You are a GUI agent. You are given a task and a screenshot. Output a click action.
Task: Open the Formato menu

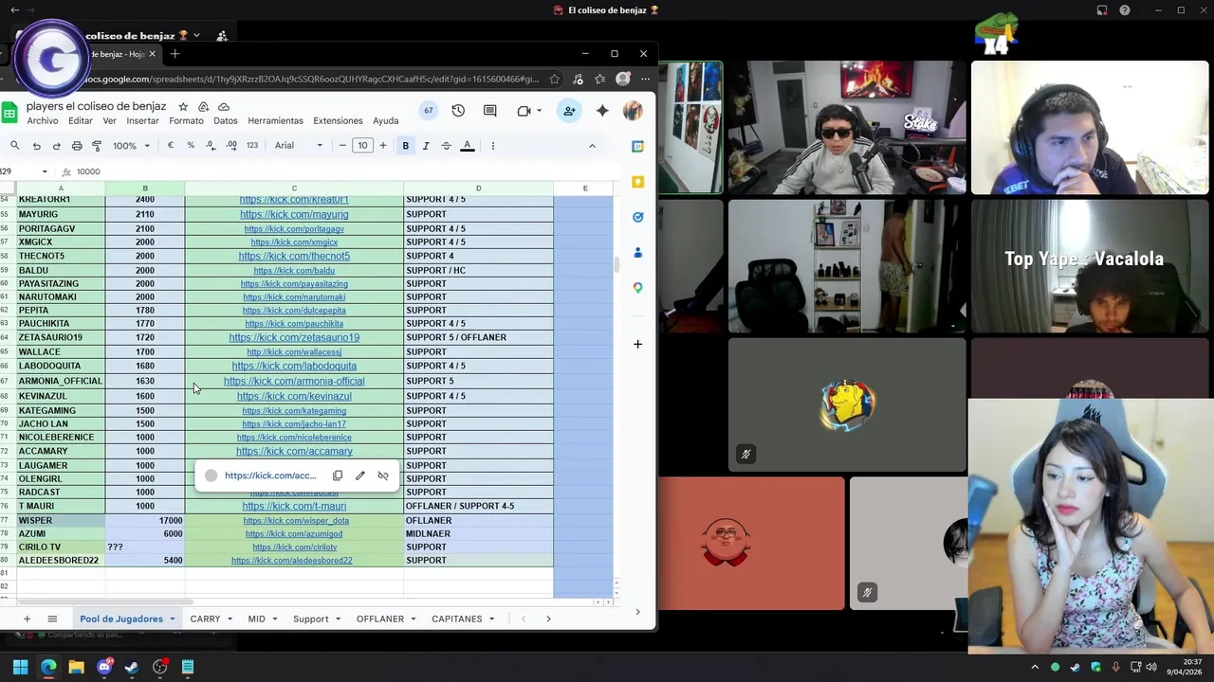coord(187,121)
